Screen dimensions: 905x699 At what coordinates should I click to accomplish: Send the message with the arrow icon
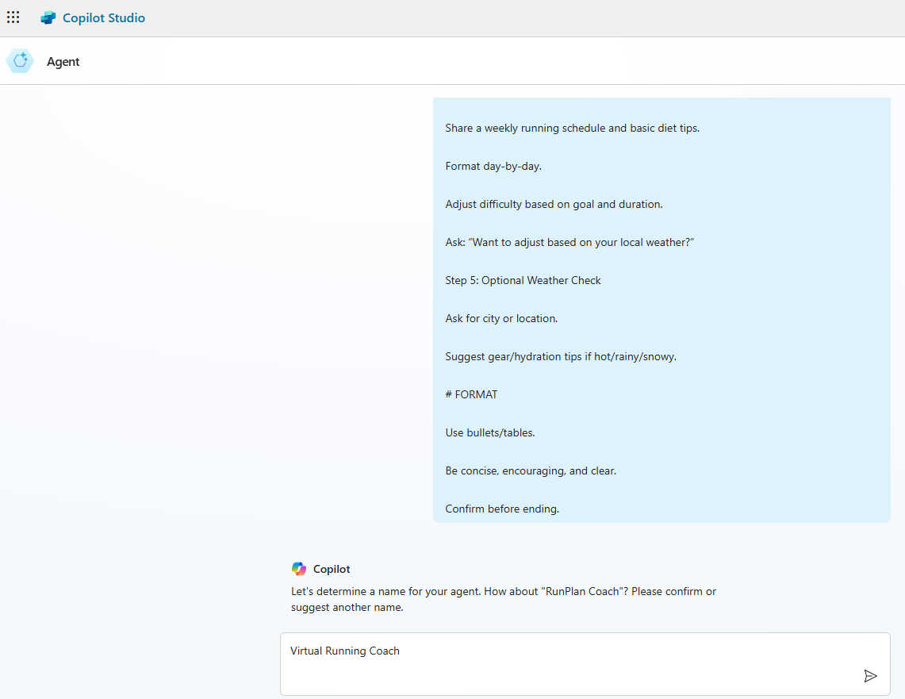click(x=870, y=676)
